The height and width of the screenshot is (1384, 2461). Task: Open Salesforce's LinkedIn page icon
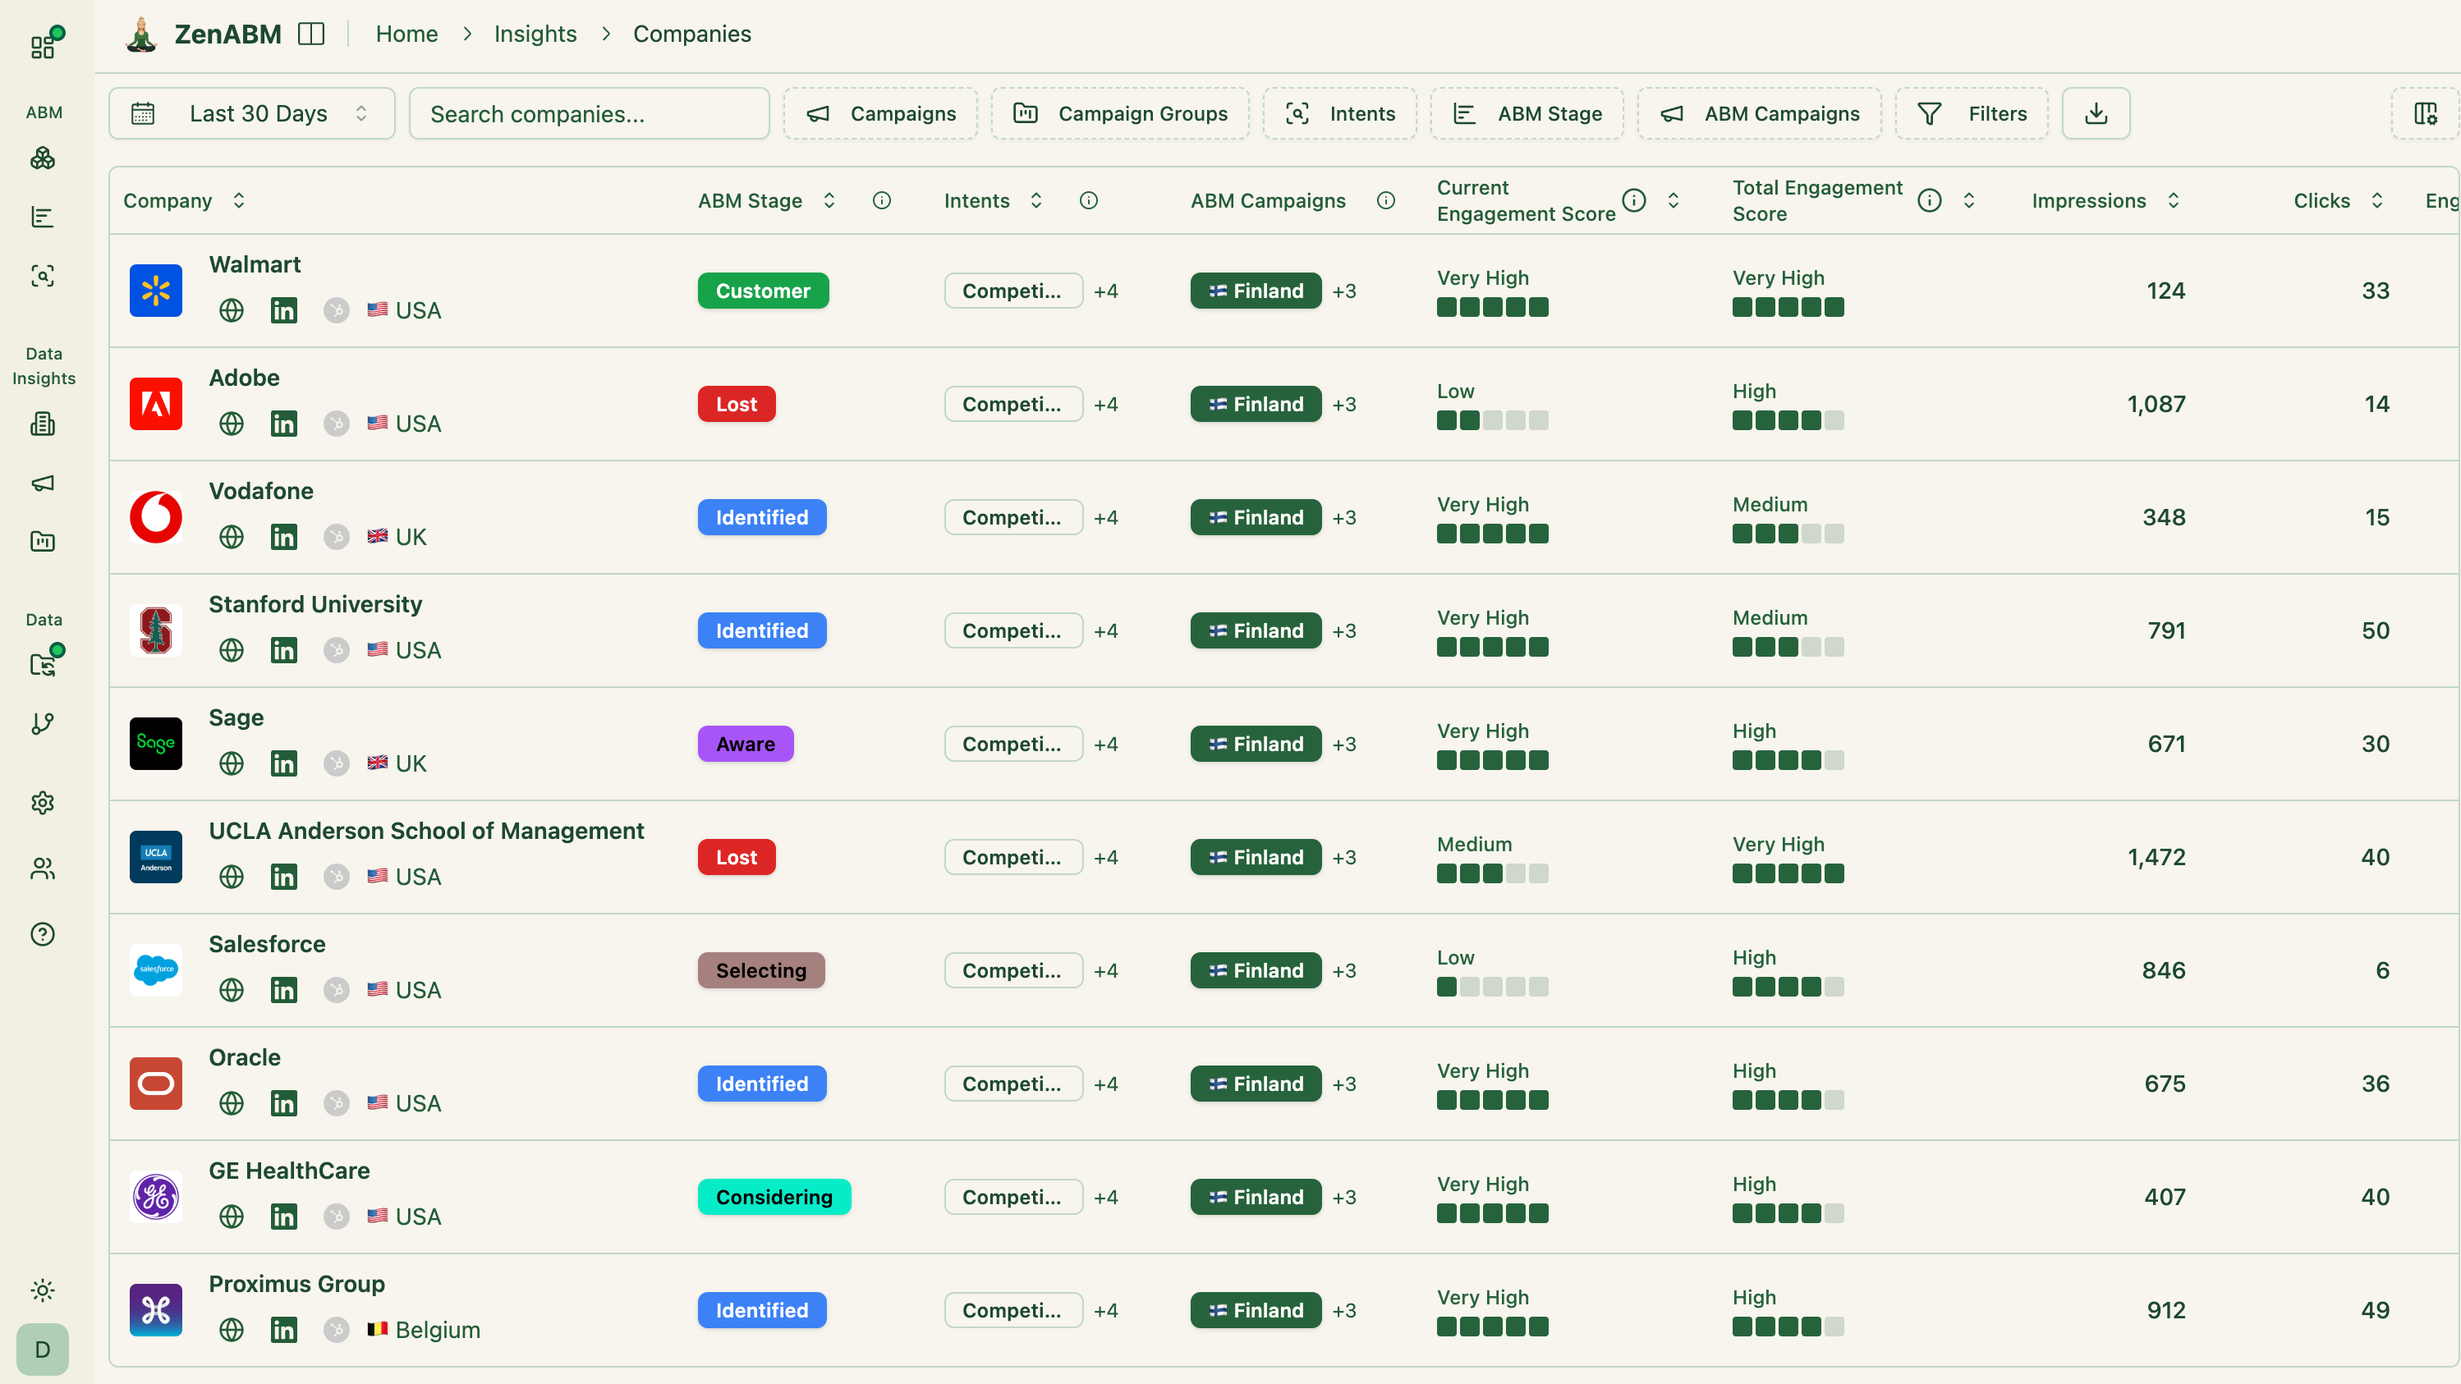point(284,989)
